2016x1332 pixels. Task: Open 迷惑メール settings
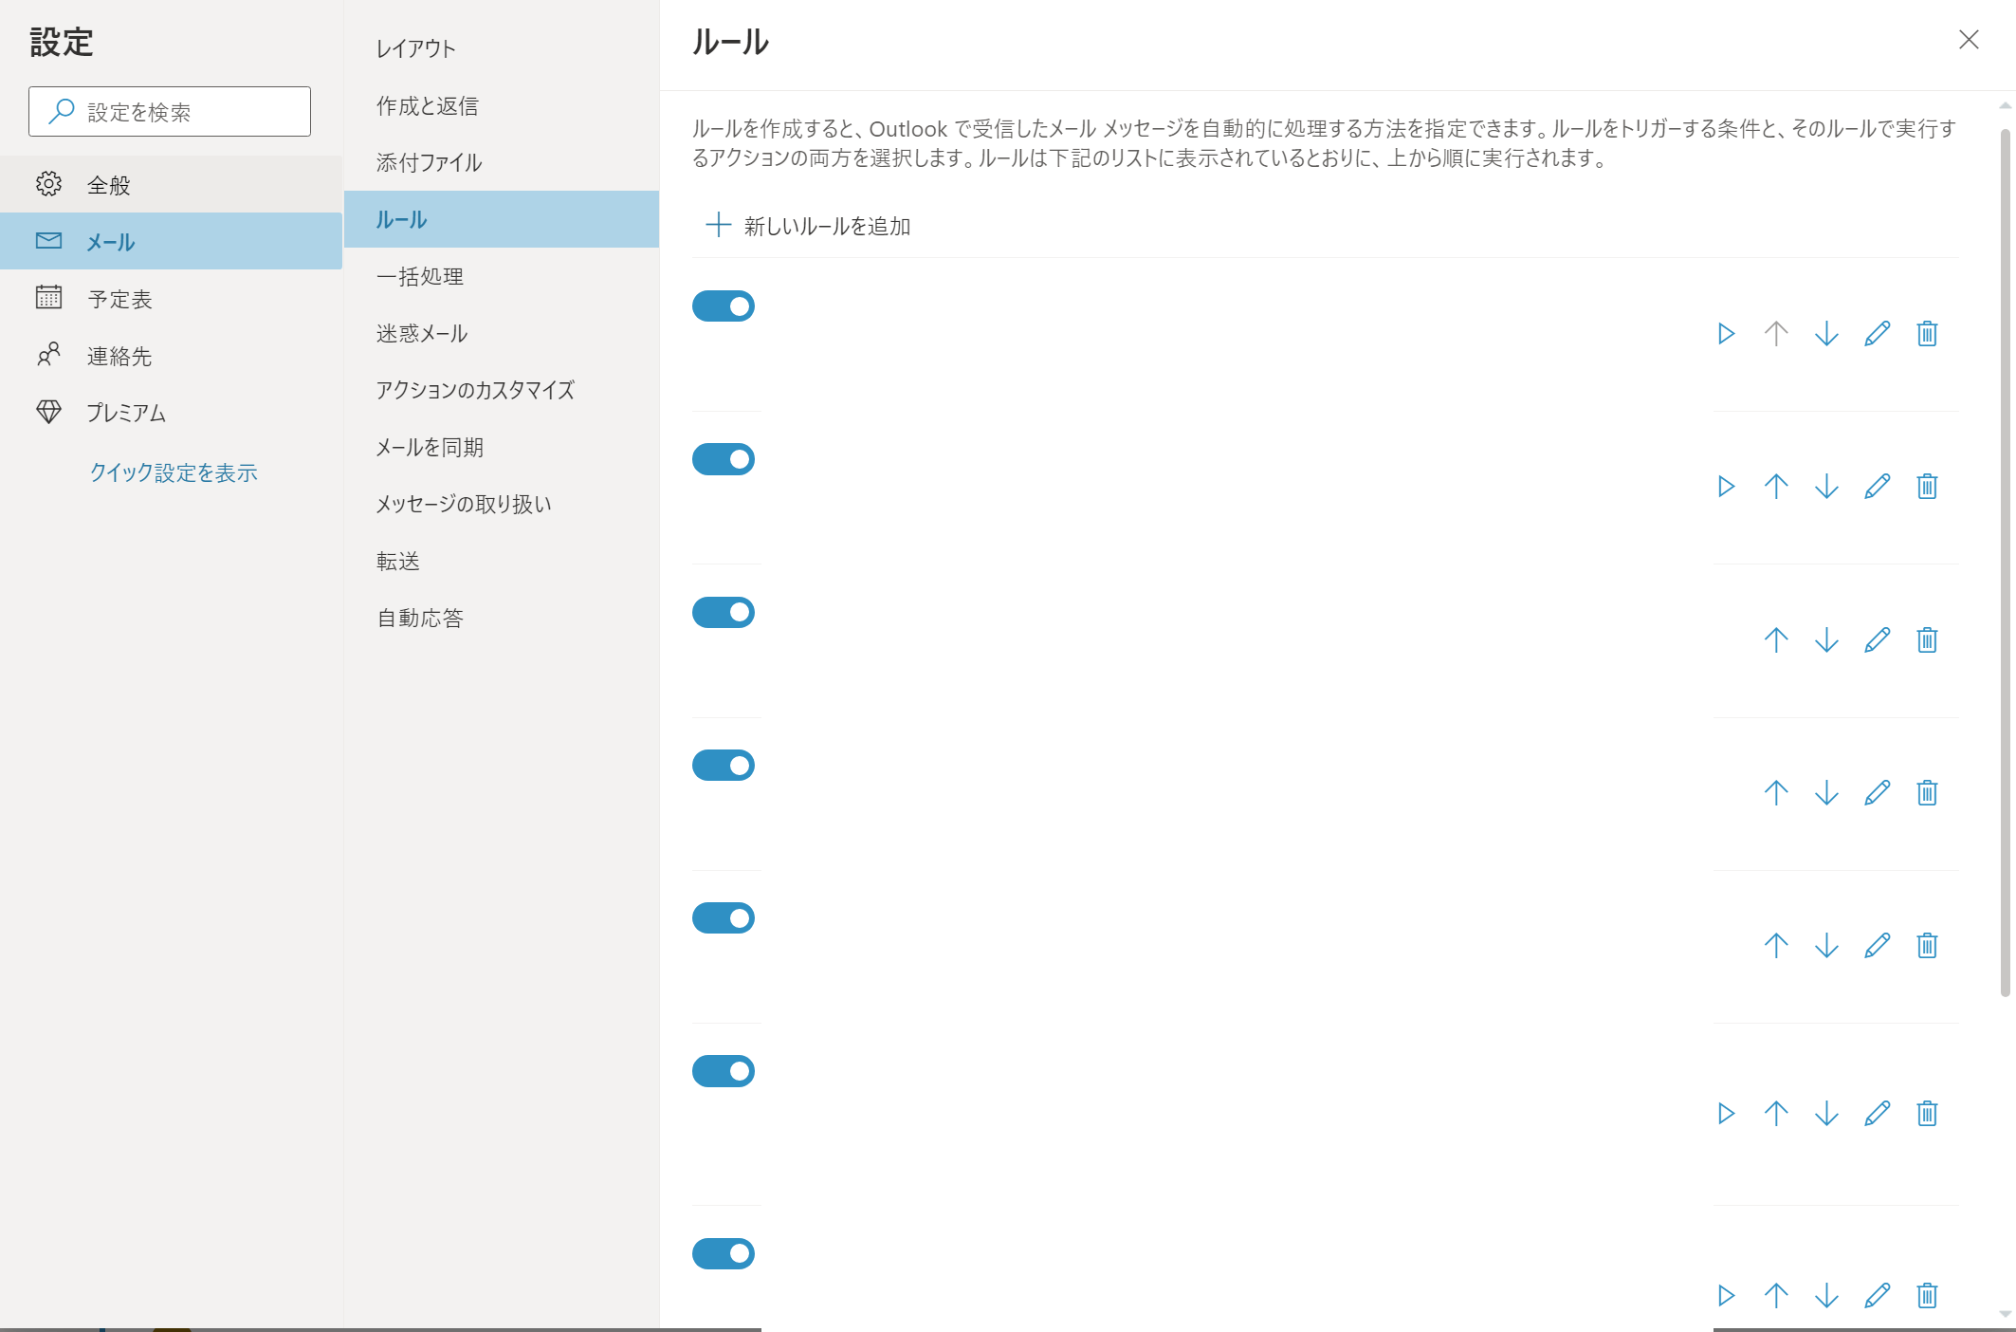coord(422,333)
